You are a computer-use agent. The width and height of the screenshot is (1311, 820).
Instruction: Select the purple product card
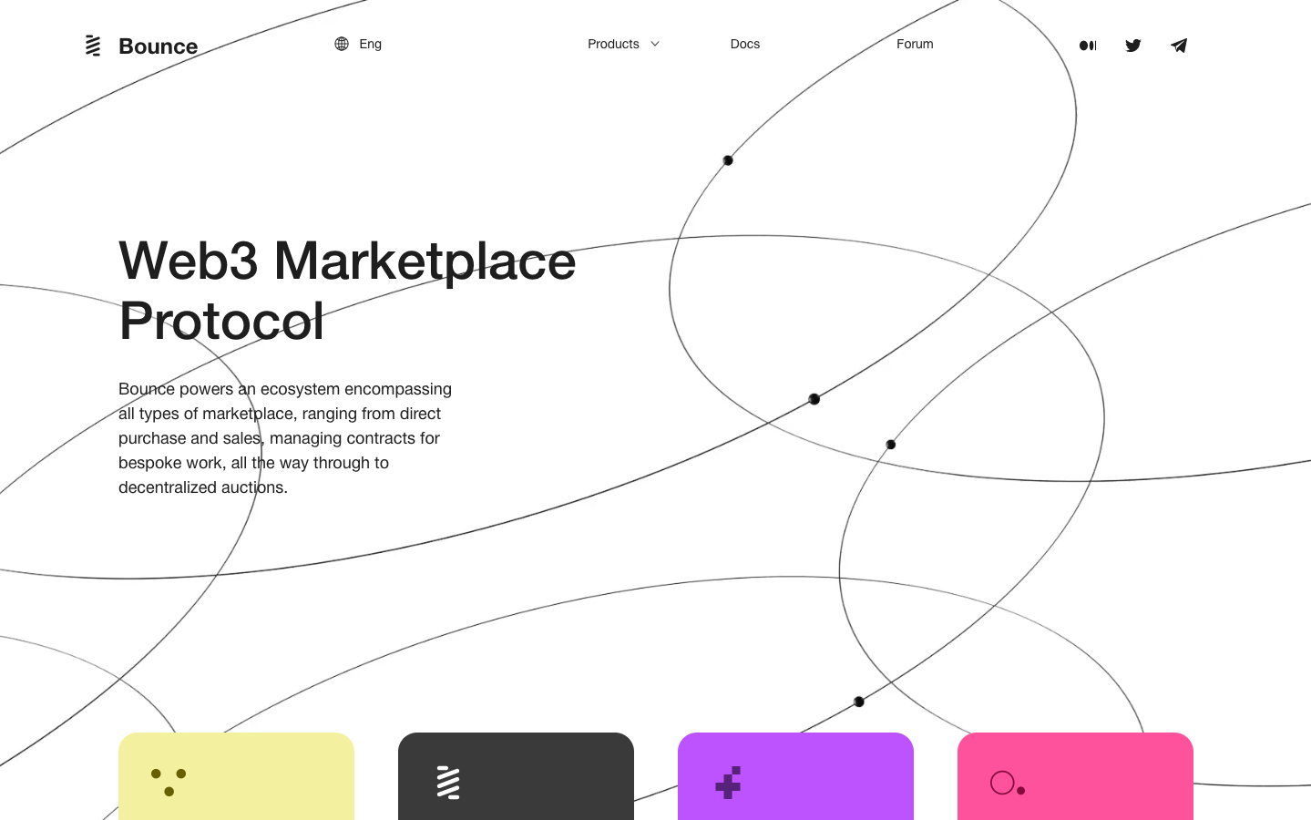(795, 776)
